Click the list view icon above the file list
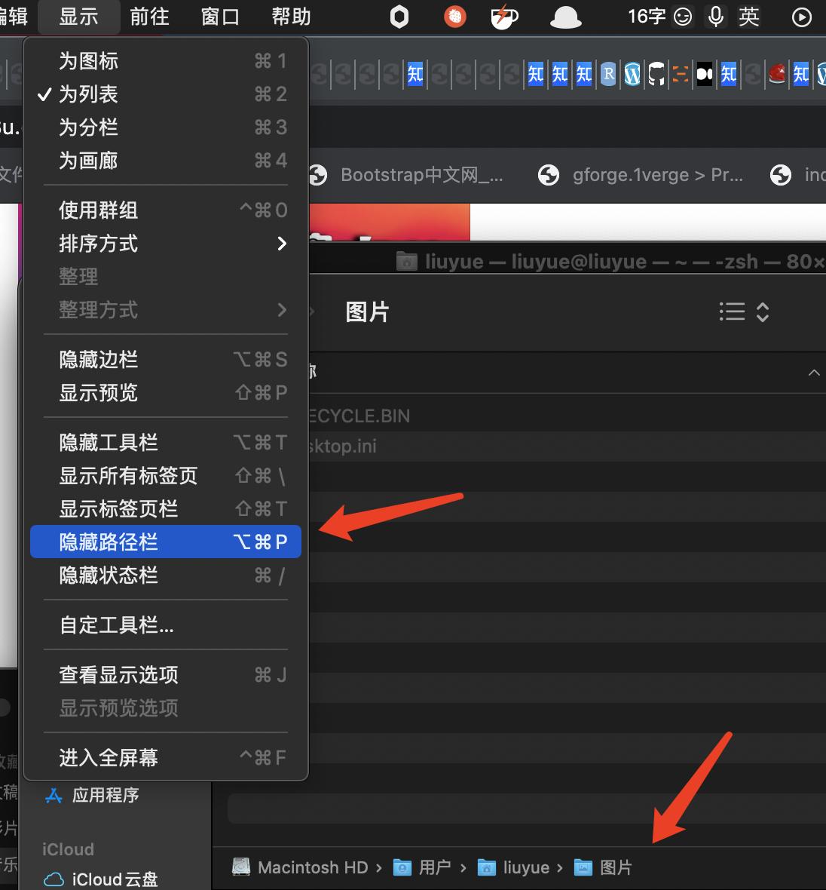 730,311
